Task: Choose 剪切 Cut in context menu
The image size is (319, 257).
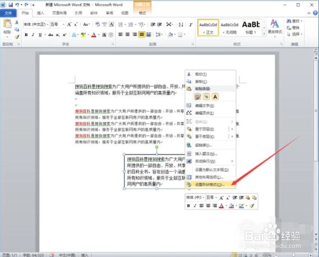Action: 210,74
